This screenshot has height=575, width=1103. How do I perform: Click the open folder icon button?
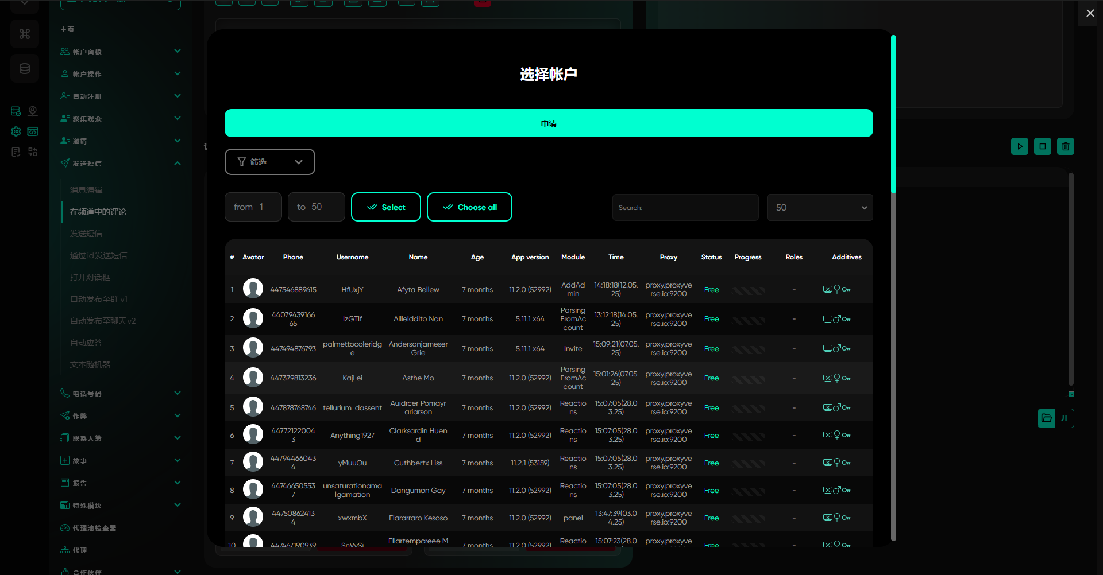point(1047,418)
